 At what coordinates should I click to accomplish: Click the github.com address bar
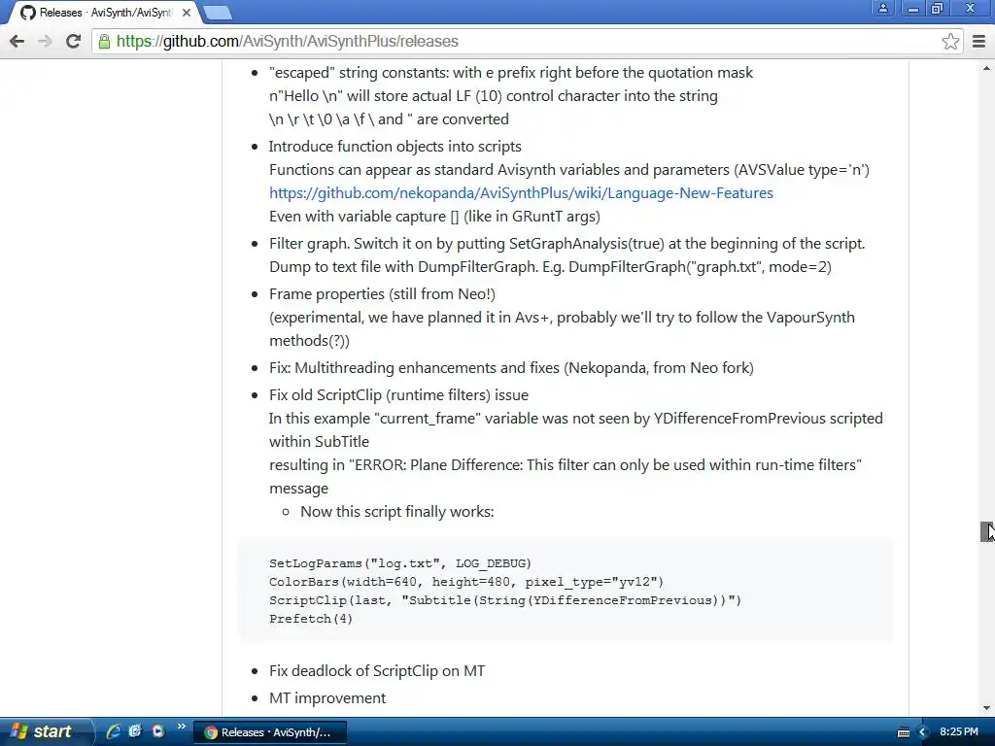[x=527, y=41]
